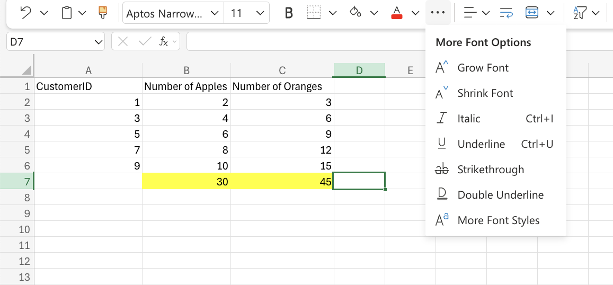Click the Merge cells icon
This screenshot has width=613, height=285.
click(532, 13)
